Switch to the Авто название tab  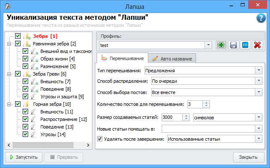coord(172,58)
